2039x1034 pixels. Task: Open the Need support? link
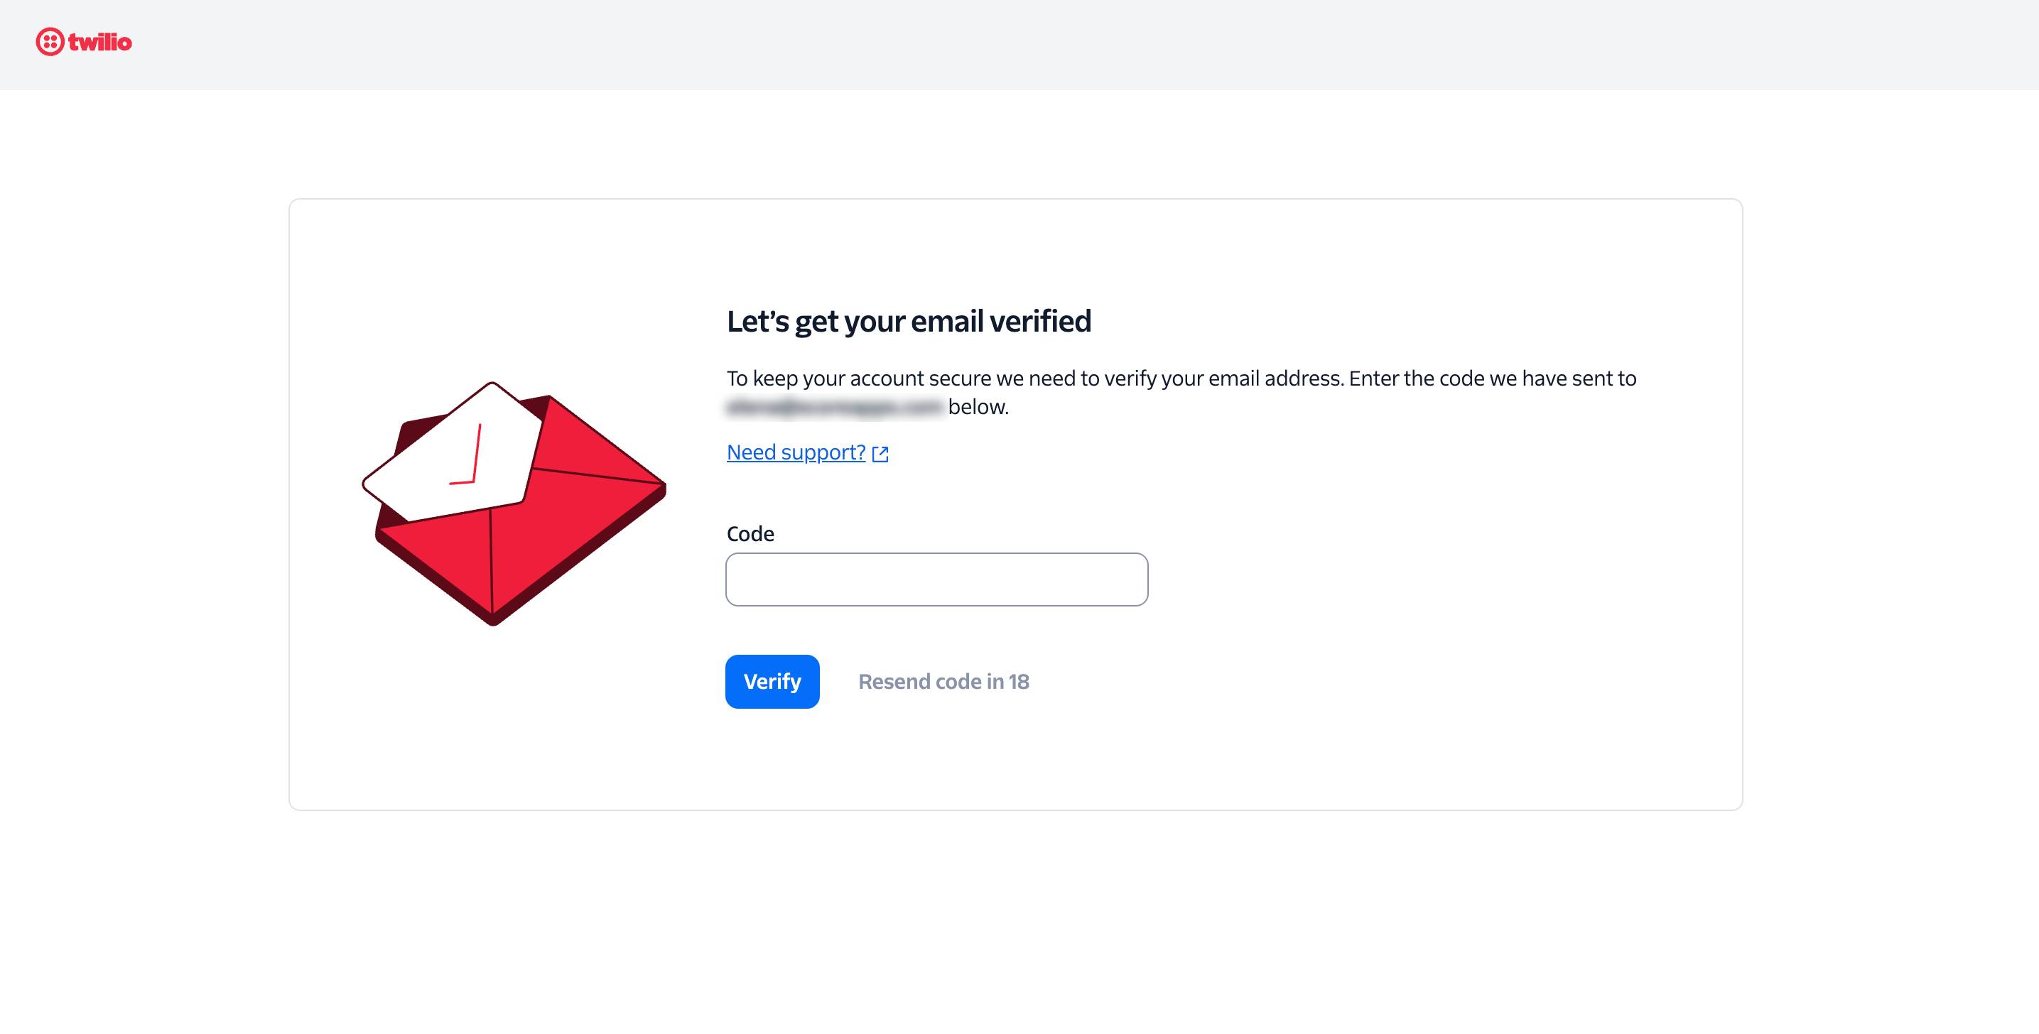[x=796, y=452]
